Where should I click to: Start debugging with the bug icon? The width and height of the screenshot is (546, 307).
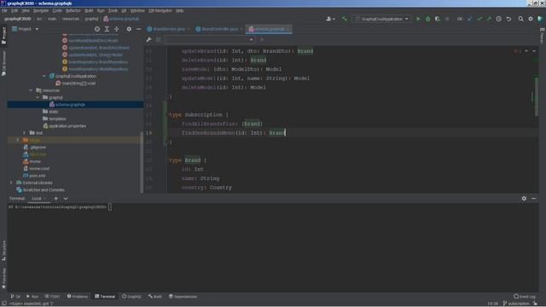pyautogui.click(x=428, y=19)
